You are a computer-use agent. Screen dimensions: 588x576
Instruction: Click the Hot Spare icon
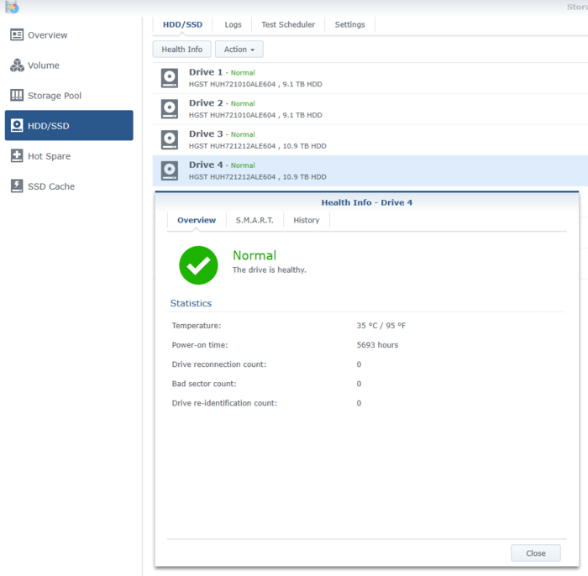pos(17,156)
